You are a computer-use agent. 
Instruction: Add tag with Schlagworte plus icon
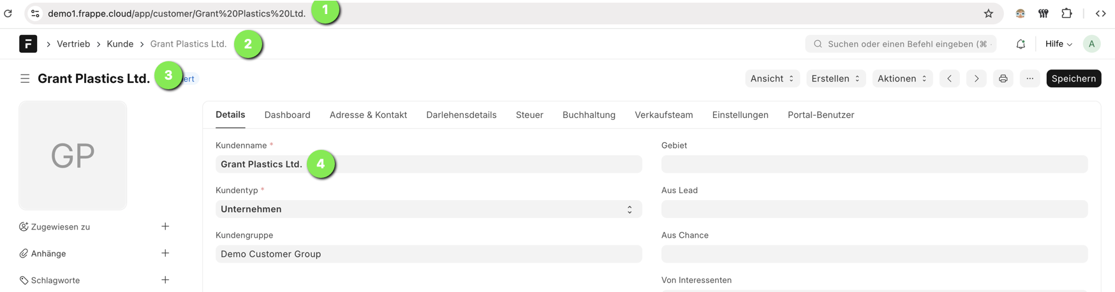[165, 280]
